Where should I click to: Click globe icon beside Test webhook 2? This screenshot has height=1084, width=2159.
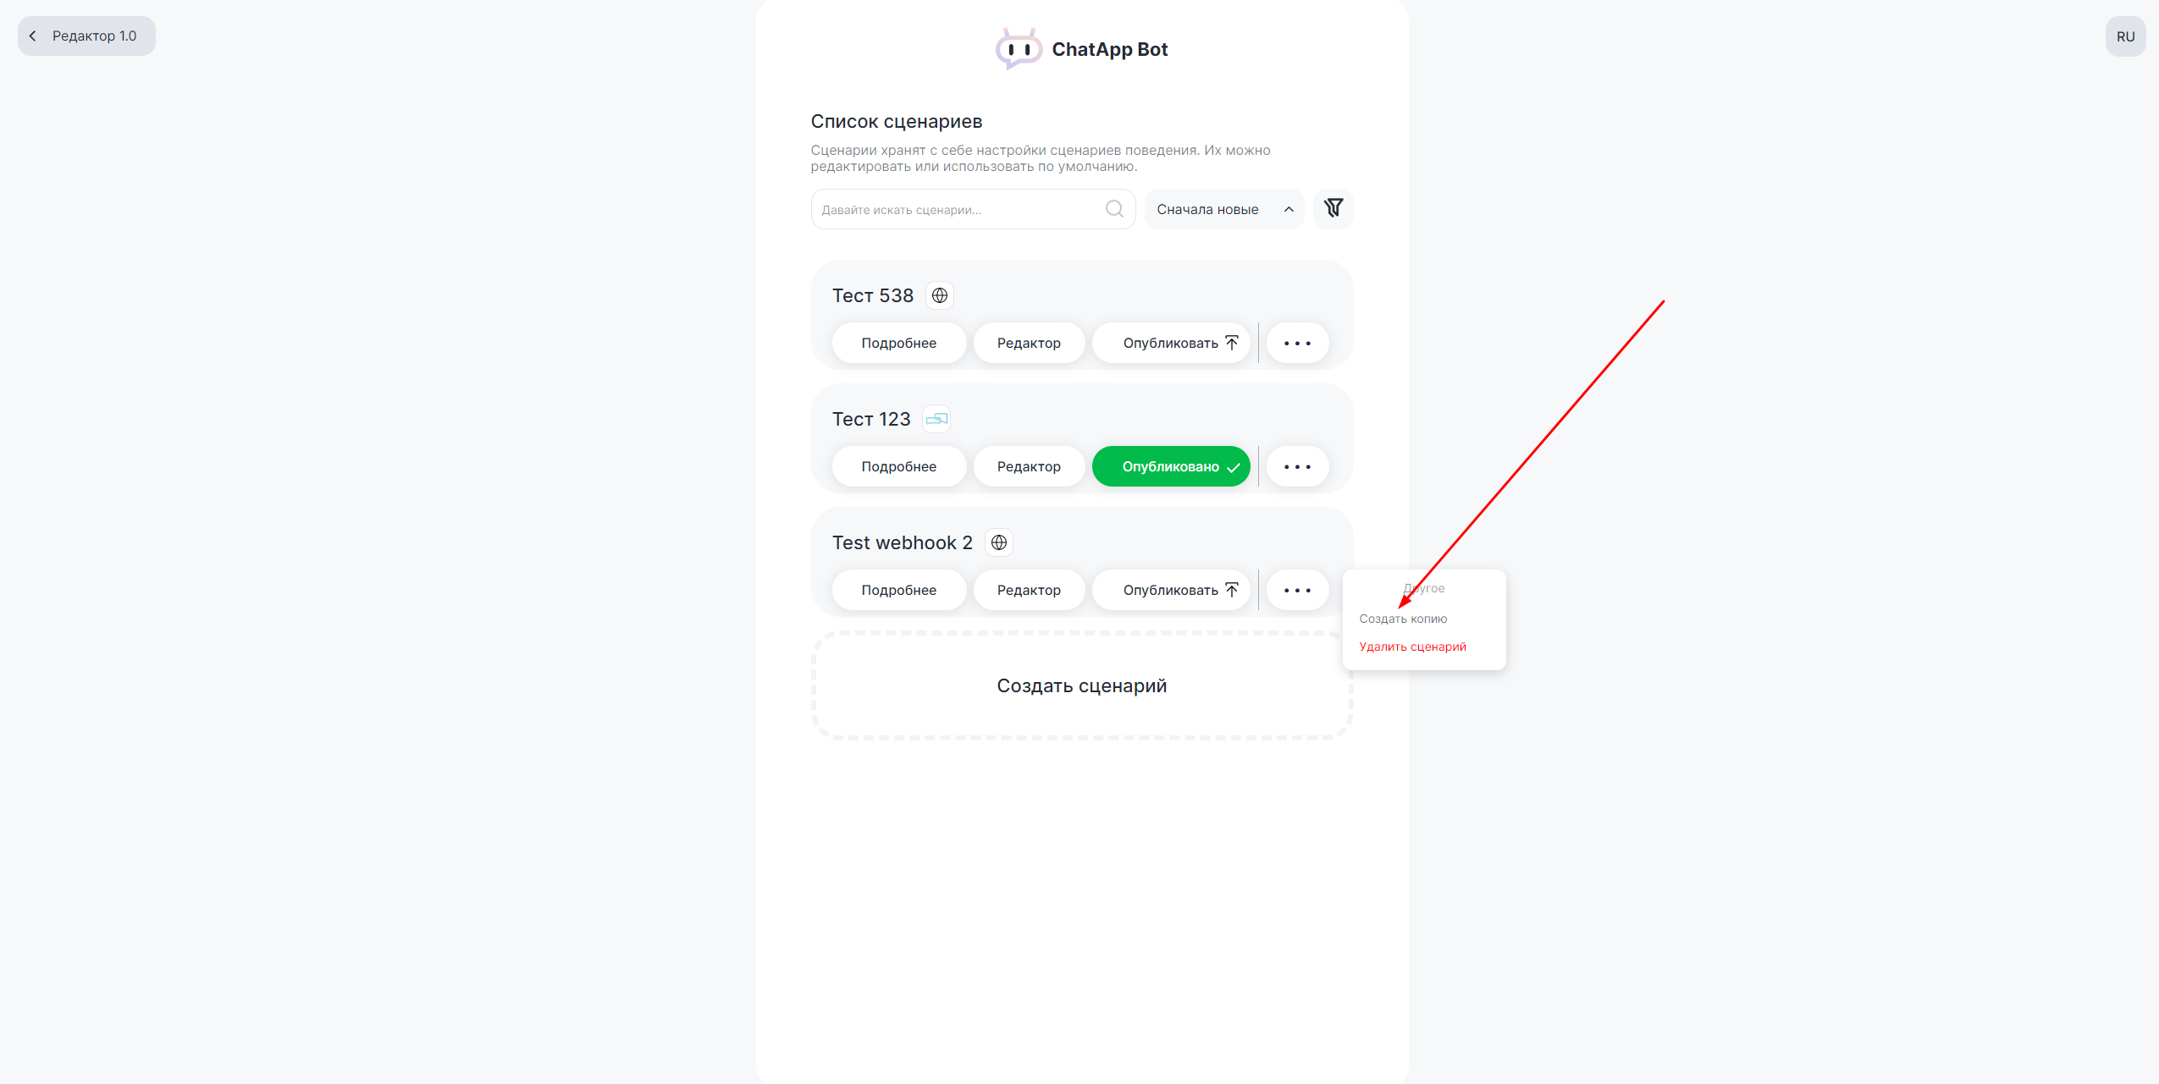998,542
